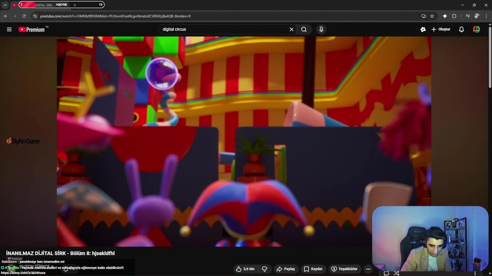Select the YouTube URL in address bar
The width and height of the screenshot is (492, 276).
tap(115, 16)
